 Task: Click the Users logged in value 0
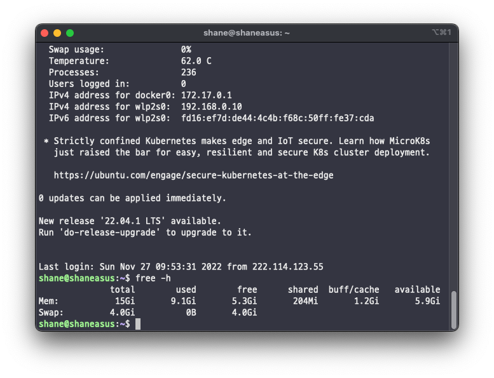[183, 84]
